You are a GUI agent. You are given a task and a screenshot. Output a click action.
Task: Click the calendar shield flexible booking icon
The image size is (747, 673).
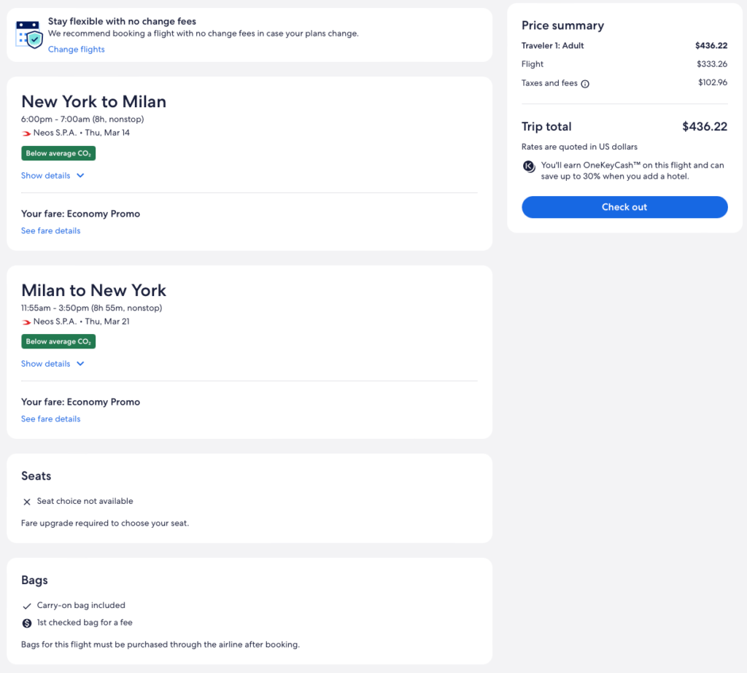[x=29, y=34]
